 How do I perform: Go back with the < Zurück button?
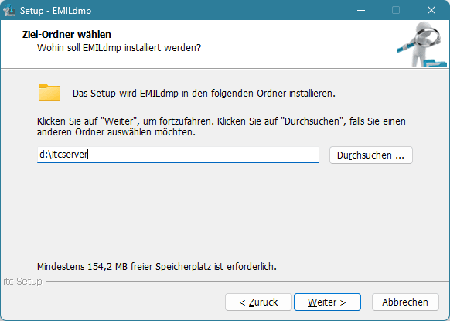pyautogui.click(x=258, y=302)
